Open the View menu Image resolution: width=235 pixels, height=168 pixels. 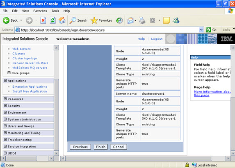coord(25,11)
